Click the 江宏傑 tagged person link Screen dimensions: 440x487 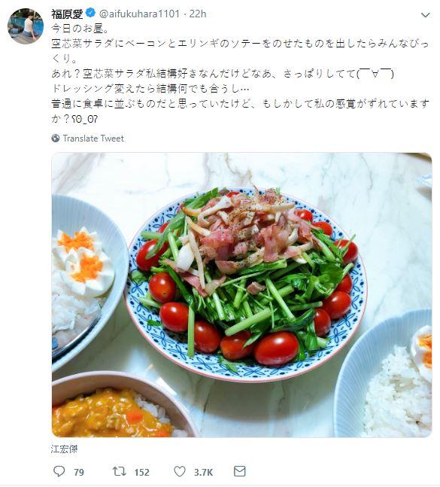tap(64, 449)
